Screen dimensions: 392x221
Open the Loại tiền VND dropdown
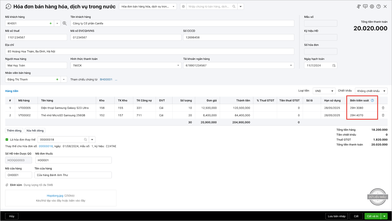(332, 91)
